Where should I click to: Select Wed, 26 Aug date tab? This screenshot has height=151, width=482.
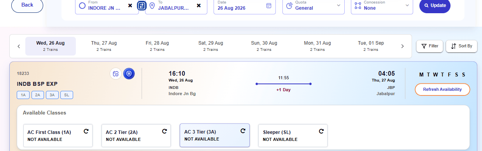pos(51,46)
